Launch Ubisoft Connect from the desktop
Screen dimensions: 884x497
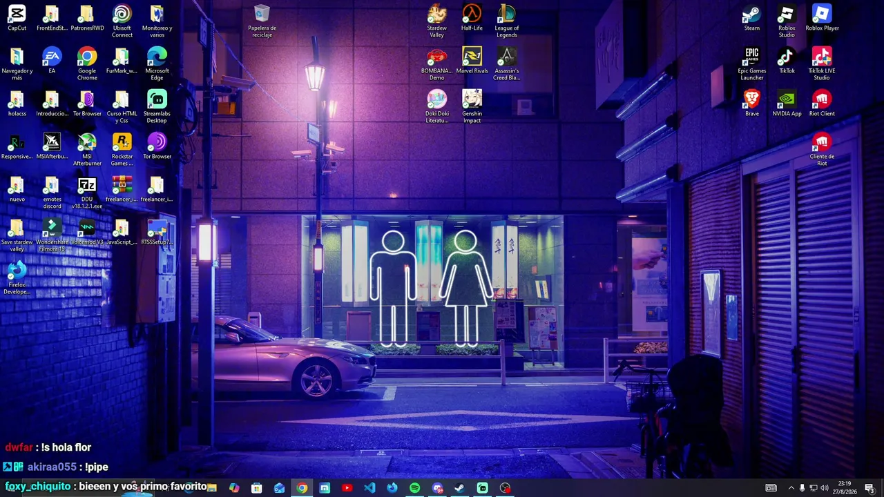tap(122, 21)
